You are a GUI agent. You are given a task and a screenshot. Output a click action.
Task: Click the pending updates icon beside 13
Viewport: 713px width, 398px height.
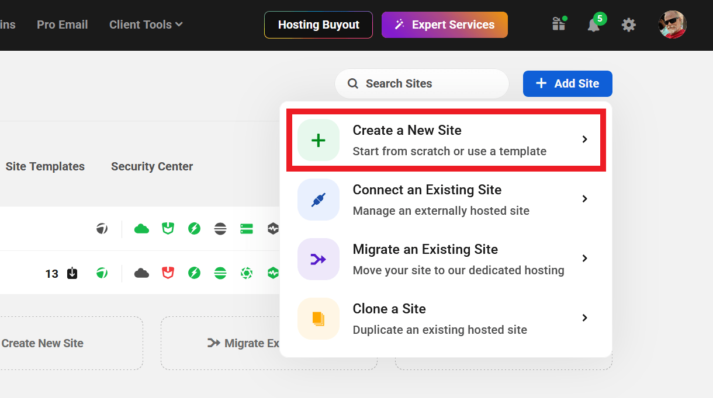coord(72,273)
